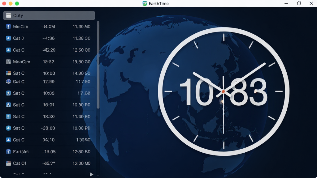Viewport: 317px width, 178px height.
Task: Click the -4:36 offset value
Action: (49, 38)
